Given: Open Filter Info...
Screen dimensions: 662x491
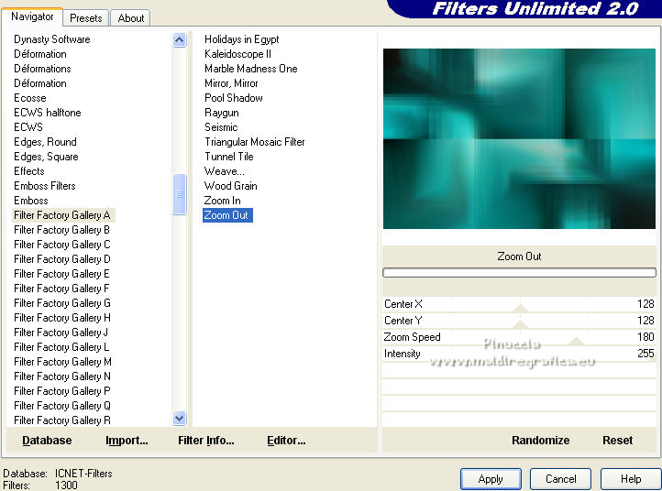Looking at the screenshot, I should (206, 441).
